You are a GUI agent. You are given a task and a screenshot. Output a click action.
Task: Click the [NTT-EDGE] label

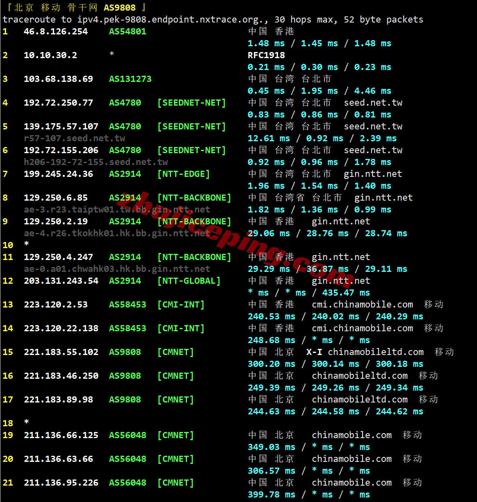coord(184,174)
